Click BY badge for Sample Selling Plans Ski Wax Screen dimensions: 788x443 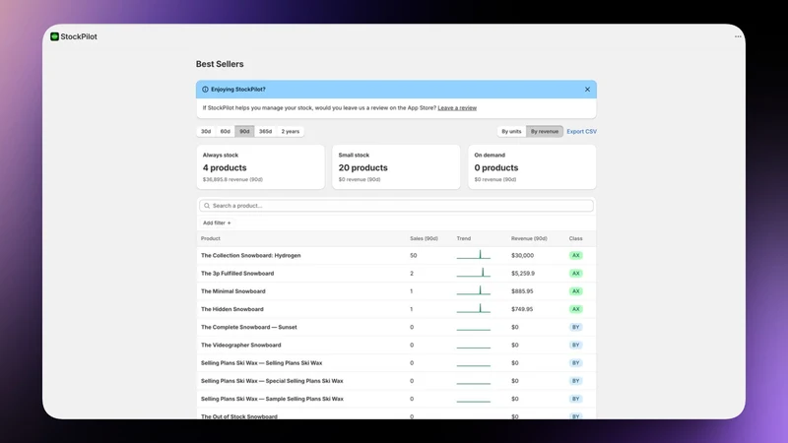[x=576, y=399]
